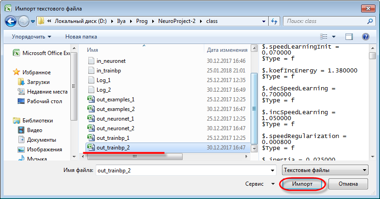Screen dimensions: 380x199
Task: Select 'Библиотеки' in navigation pane
Action: pos(33,121)
